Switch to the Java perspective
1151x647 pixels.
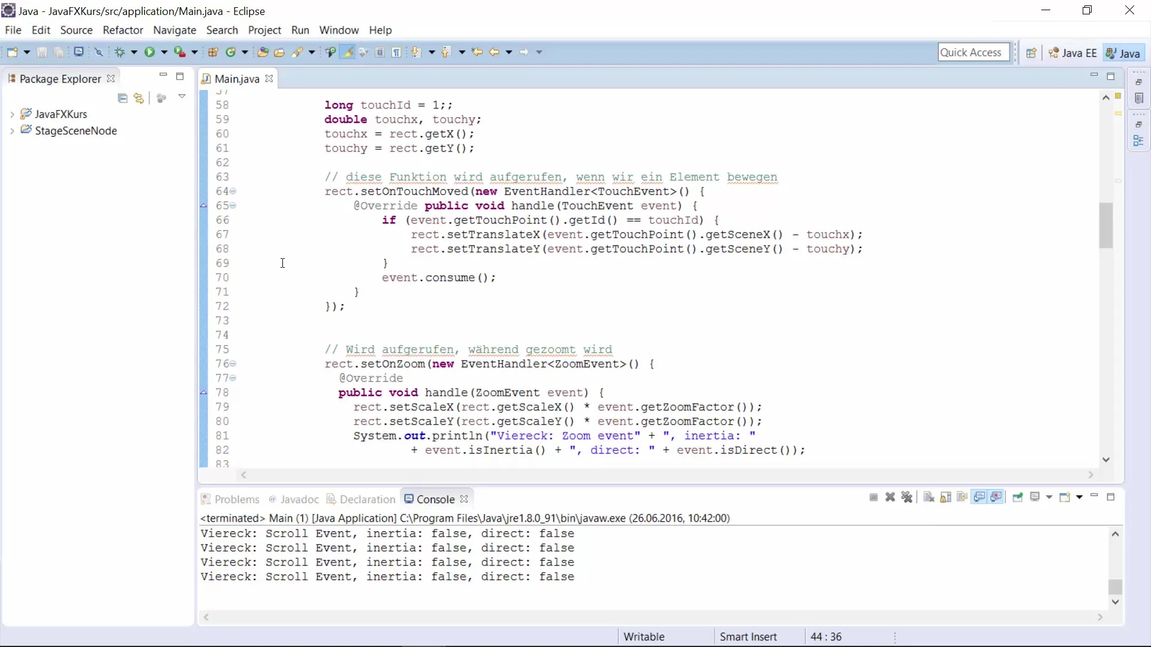pyautogui.click(x=1123, y=53)
